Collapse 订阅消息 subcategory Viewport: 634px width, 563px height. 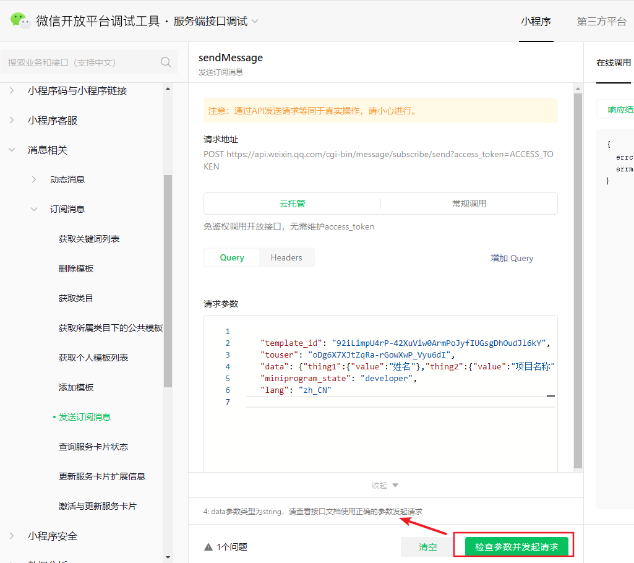34,209
